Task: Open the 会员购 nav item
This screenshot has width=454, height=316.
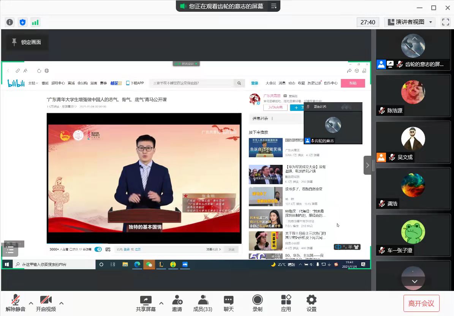Action: tap(82, 83)
